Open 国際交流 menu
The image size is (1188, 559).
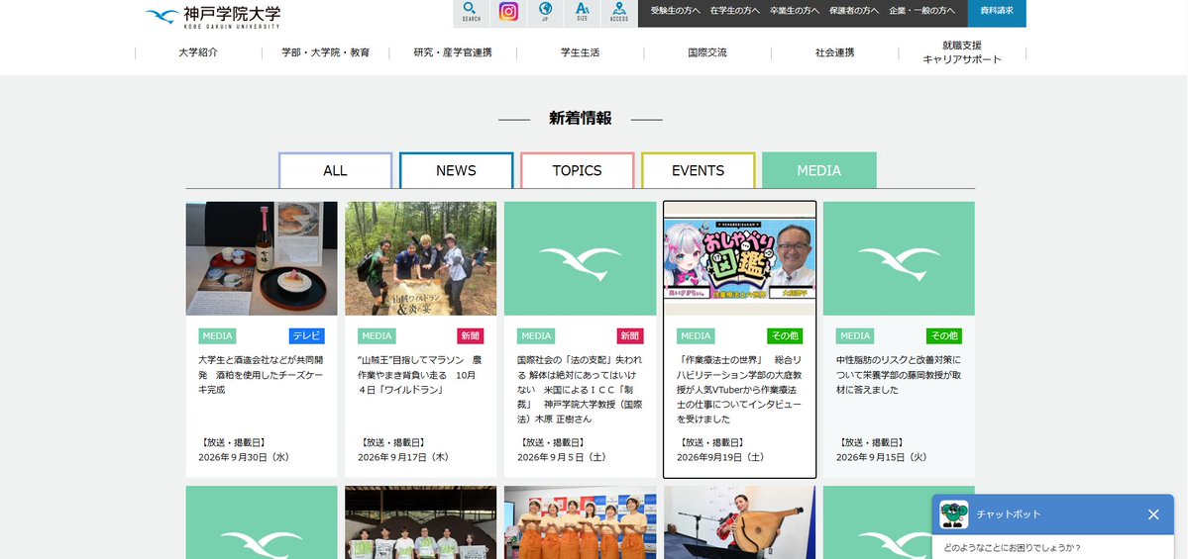(707, 53)
